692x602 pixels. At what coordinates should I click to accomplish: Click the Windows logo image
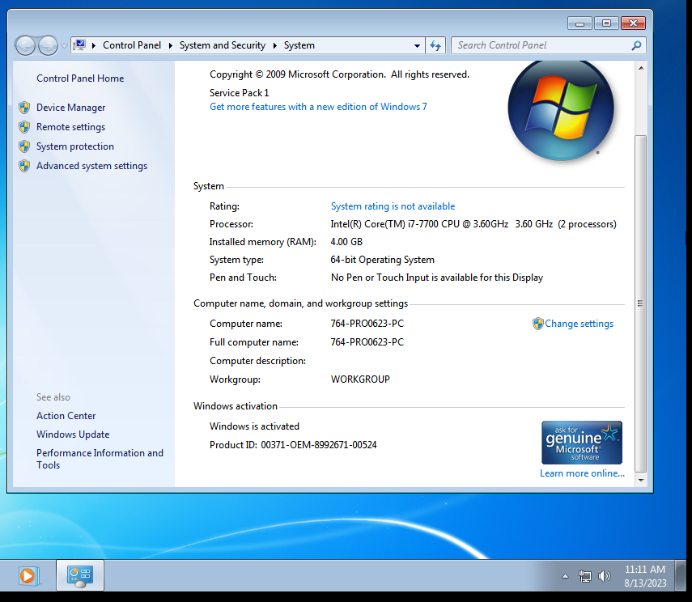click(561, 109)
